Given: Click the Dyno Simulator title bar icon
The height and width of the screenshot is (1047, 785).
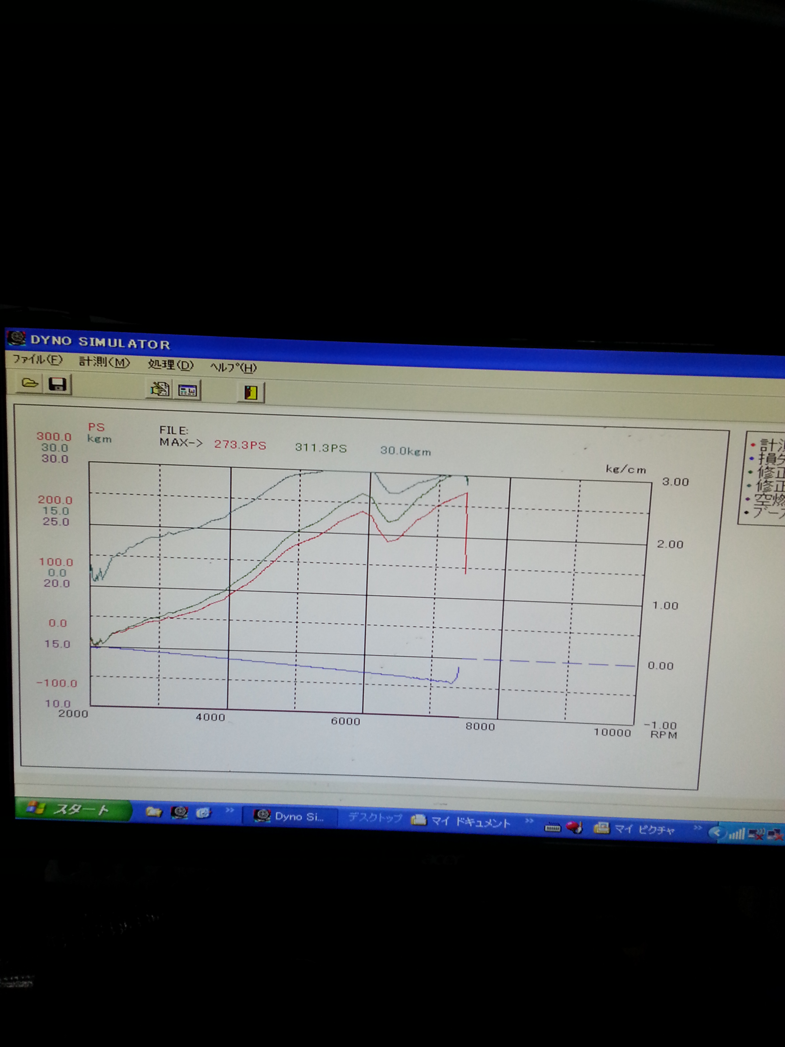Looking at the screenshot, I should click(x=17, y=338).
